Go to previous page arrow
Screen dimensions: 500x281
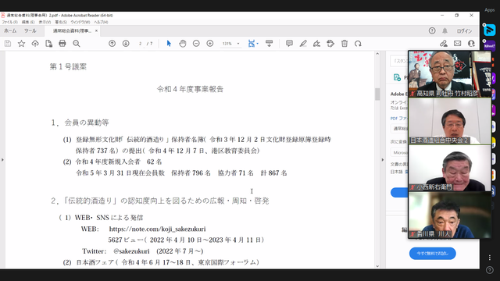tap(112, 44)
